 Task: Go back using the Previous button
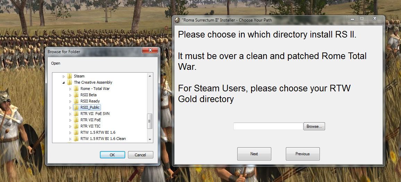point(302,154)
